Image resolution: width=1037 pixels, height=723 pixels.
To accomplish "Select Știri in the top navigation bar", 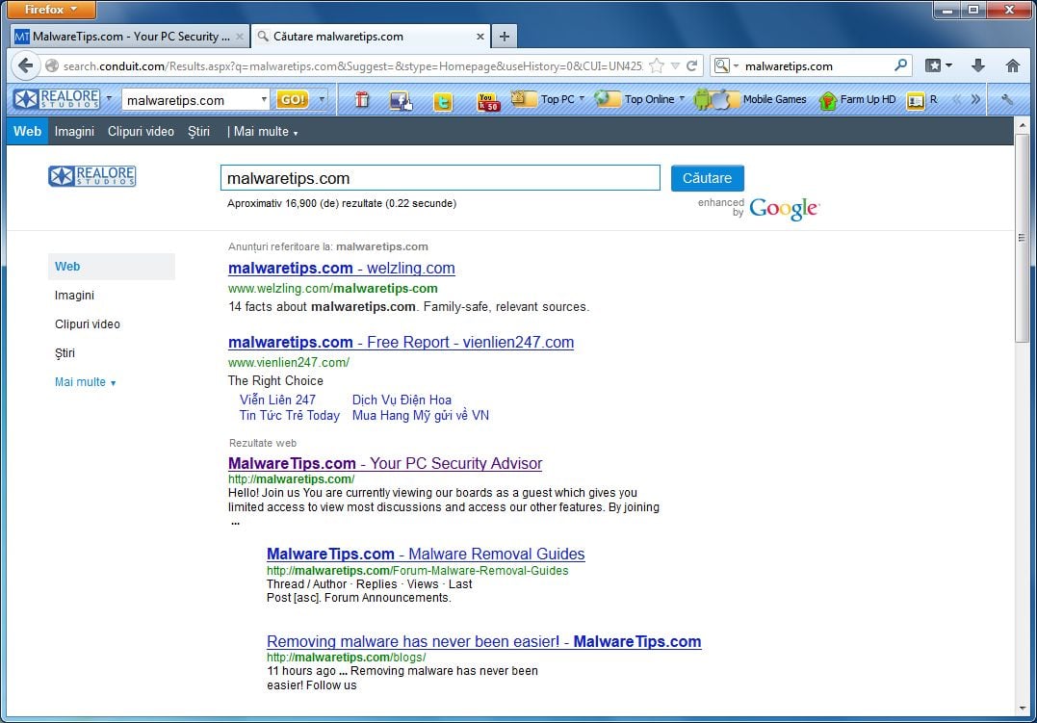I will click(198, 132).
